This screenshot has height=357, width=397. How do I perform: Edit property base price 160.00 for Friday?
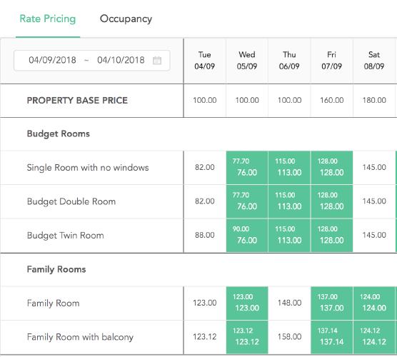click(332, 100)
